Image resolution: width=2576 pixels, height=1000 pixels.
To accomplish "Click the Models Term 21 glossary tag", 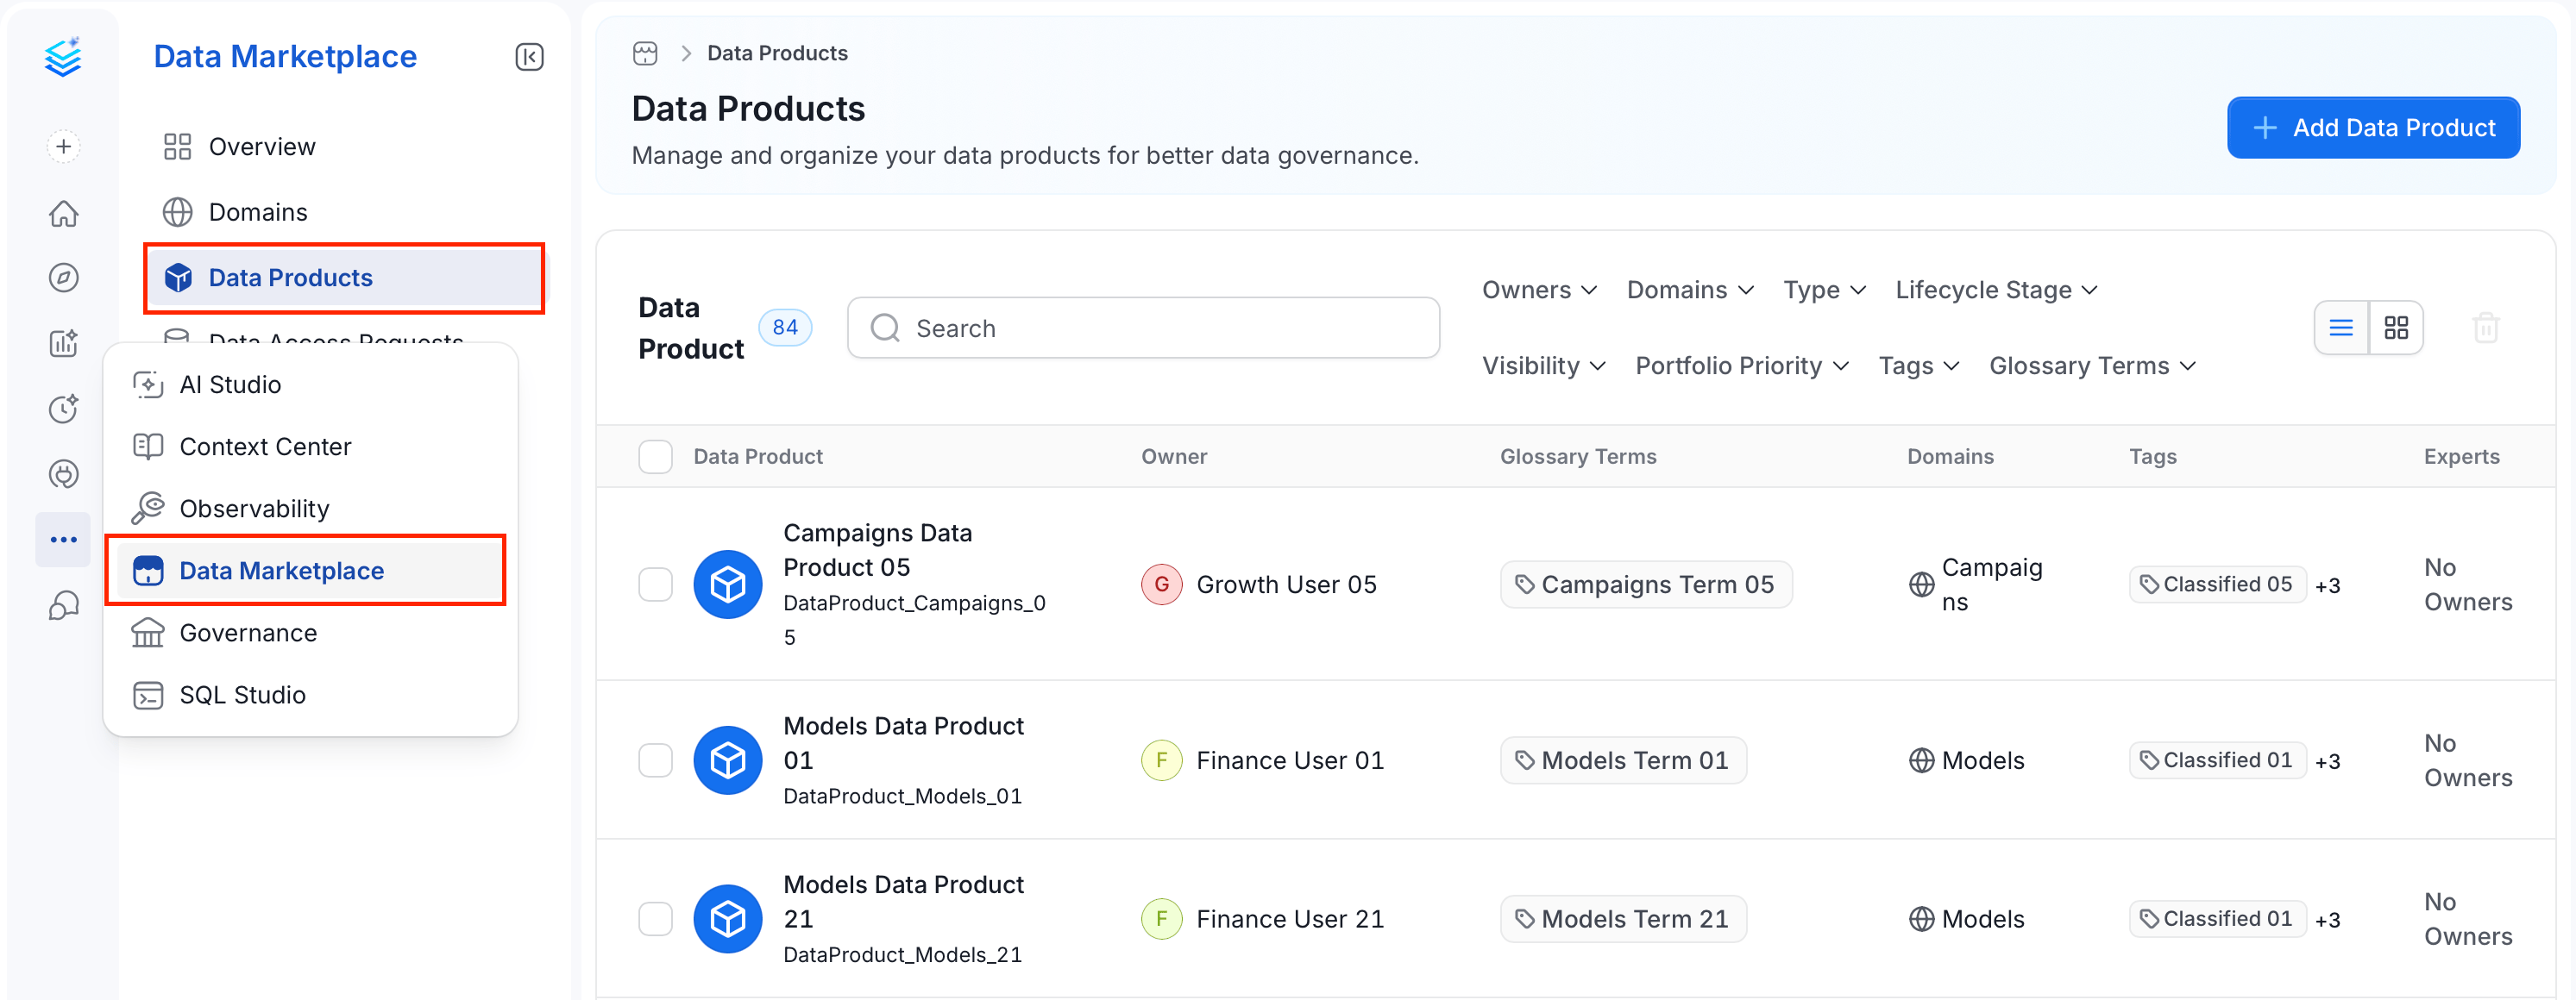I will pyautogui.click(x=1623, y=919).
